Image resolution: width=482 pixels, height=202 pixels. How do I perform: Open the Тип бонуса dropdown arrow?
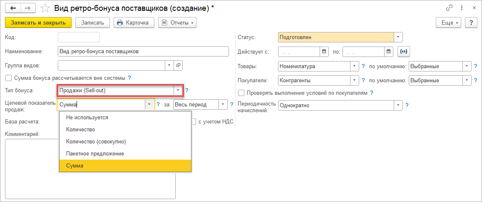[x=178, y=90]
